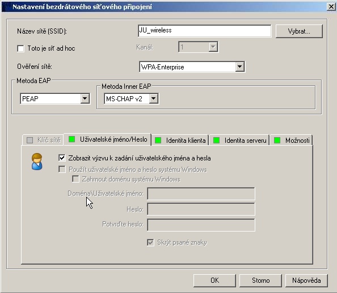Image resolution: width=337 pixels, height=293 pixels.
Task: Switch to the Identita serveru tab
Action: 239,141
